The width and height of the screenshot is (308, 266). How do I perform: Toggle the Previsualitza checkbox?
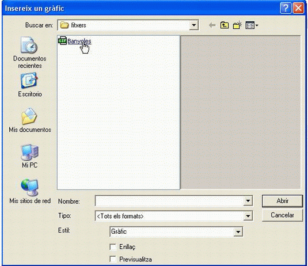pos(113,259)
